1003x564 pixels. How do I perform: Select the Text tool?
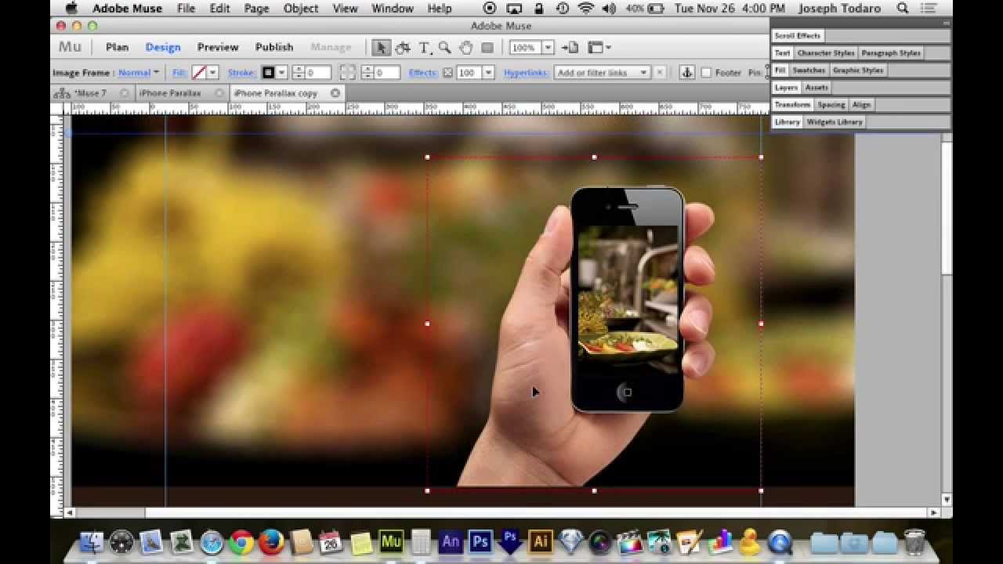click(x=424, y=48)
